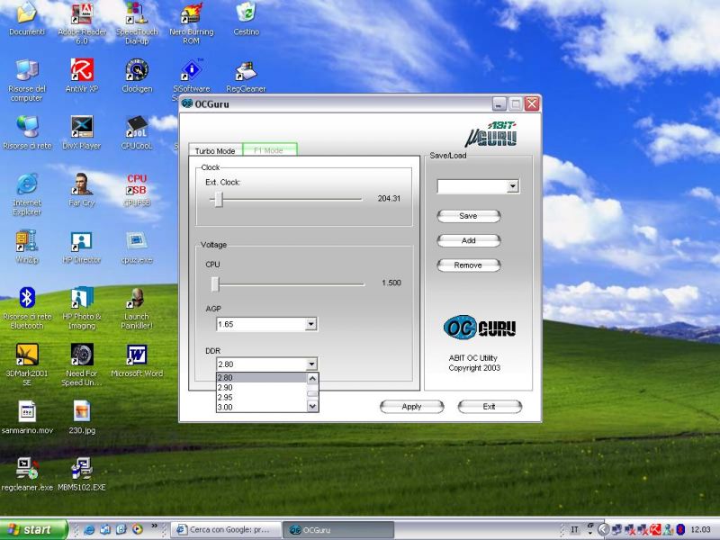Collapse the DDR voltage dropdown arrow
This screenshot has height=540, width=720.
point(311,364)
